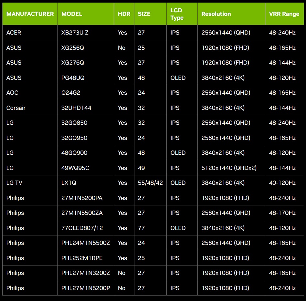Click the MANUFACTURER column header
This screenshot has height=301, width=306.
[30, 14]
